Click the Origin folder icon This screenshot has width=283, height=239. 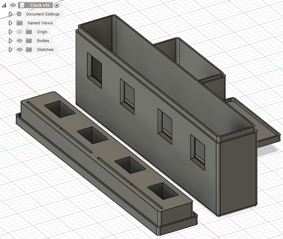tap(29, 32)
